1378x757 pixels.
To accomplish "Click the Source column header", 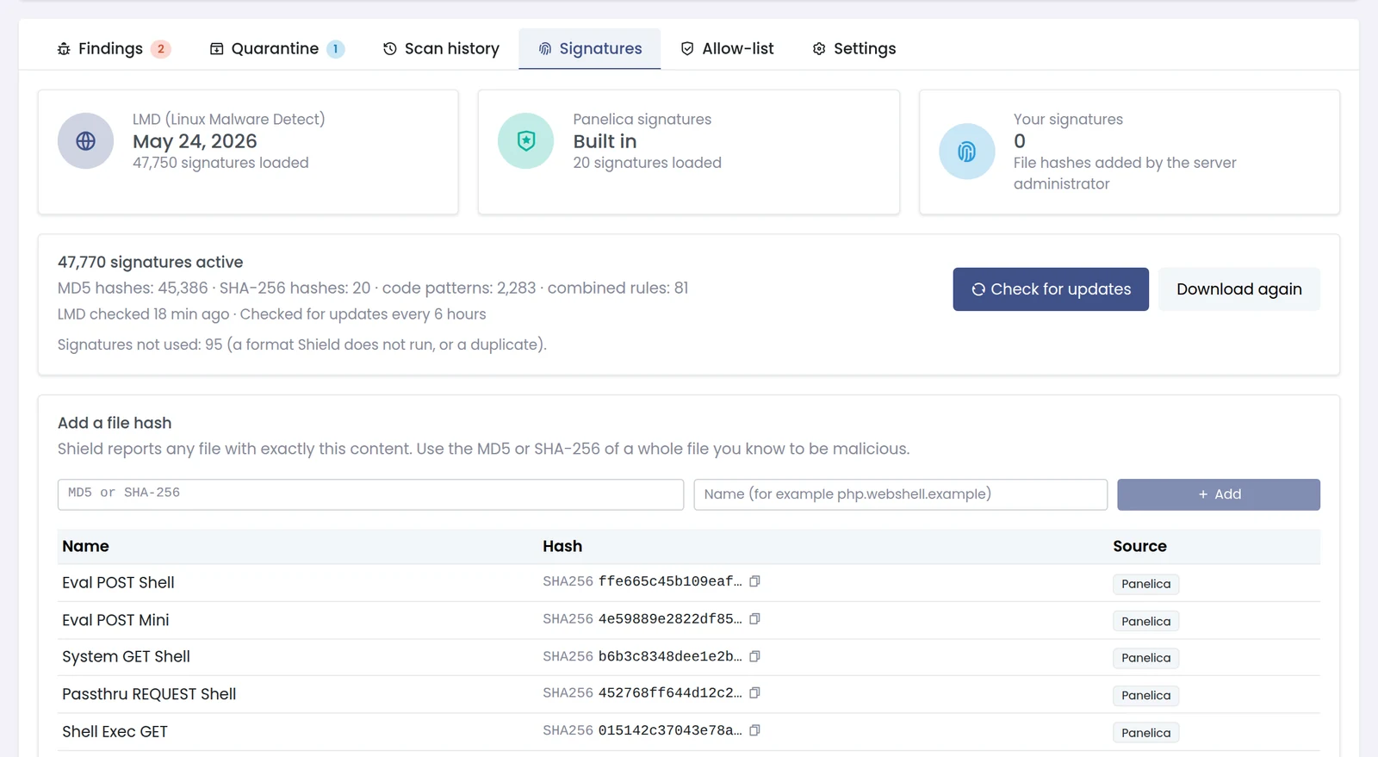I will point(1139,546).
